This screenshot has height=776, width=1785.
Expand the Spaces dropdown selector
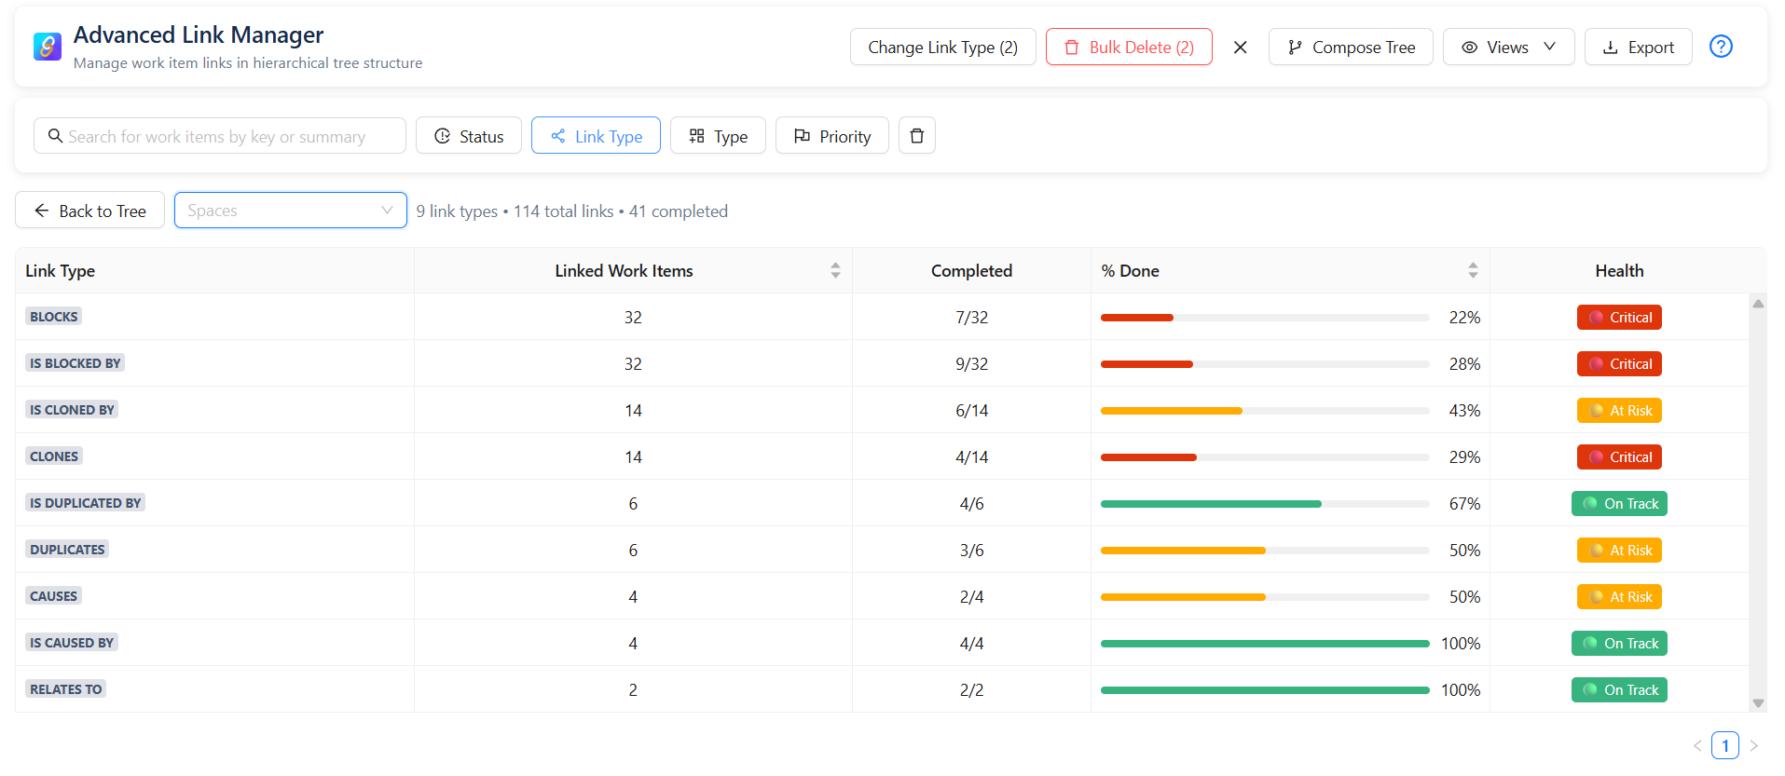[290, 211]
